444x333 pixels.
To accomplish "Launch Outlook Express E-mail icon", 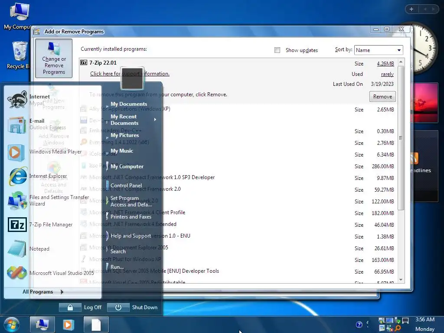I will [x=17, y=124].
